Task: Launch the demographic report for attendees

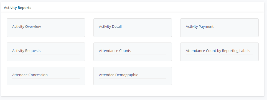Action: tap(133, 76)
